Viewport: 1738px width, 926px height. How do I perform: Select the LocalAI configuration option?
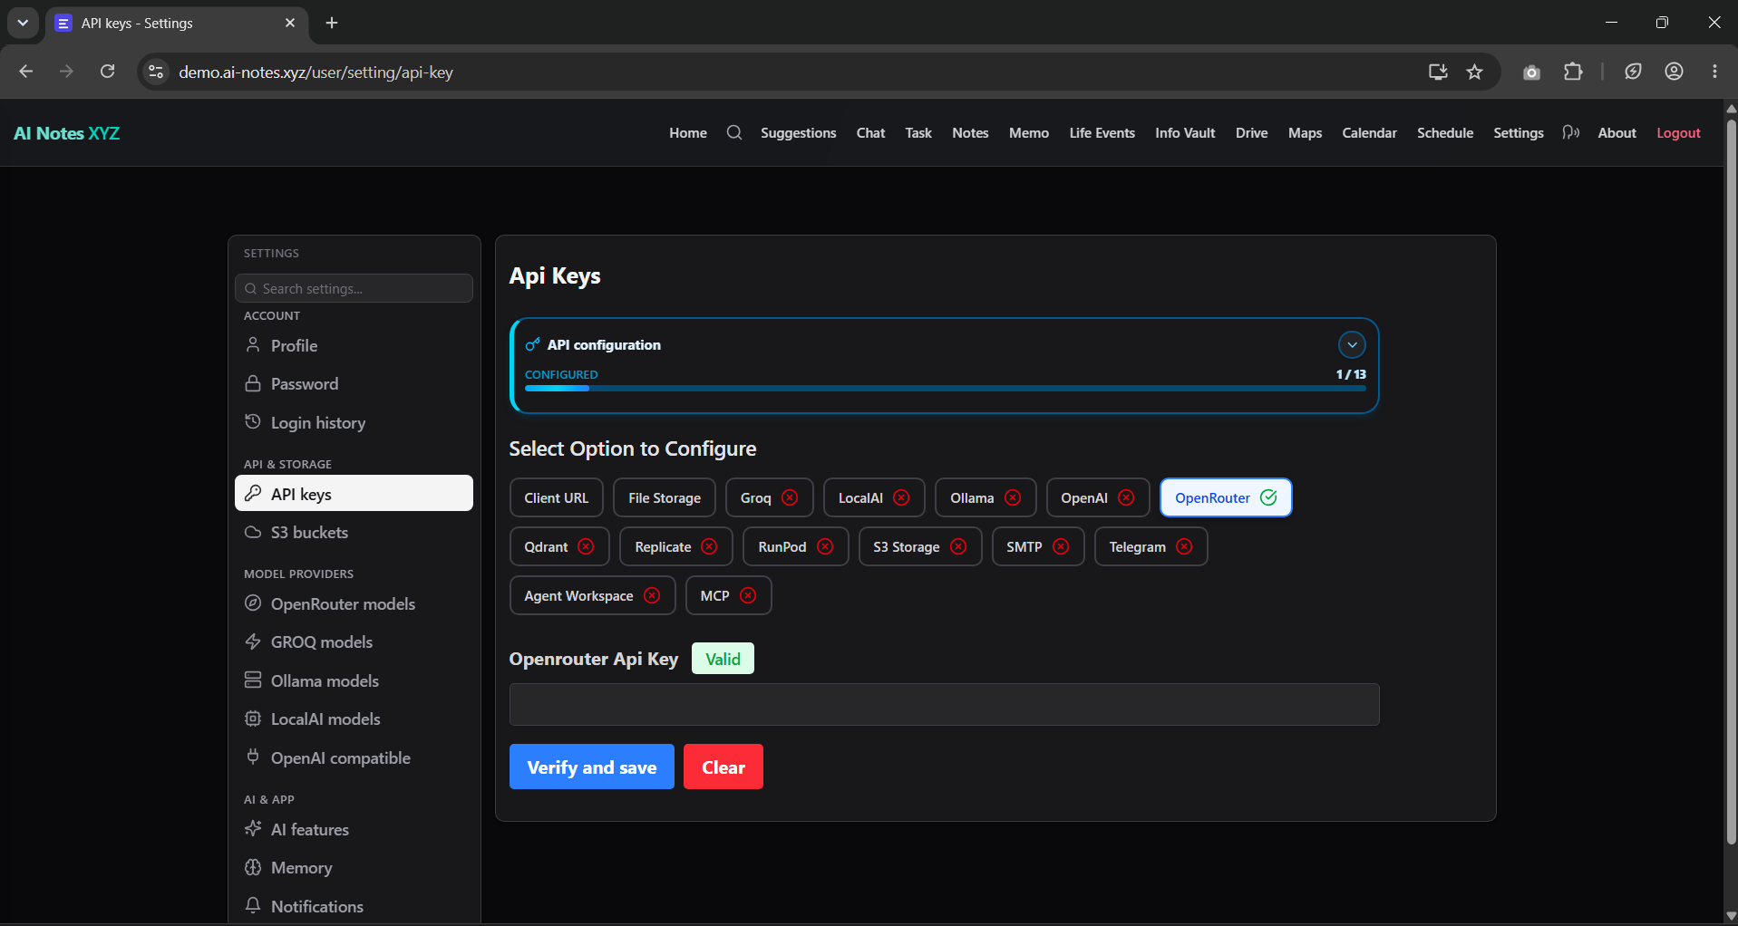pyautogui.click(x=874, y=497)
